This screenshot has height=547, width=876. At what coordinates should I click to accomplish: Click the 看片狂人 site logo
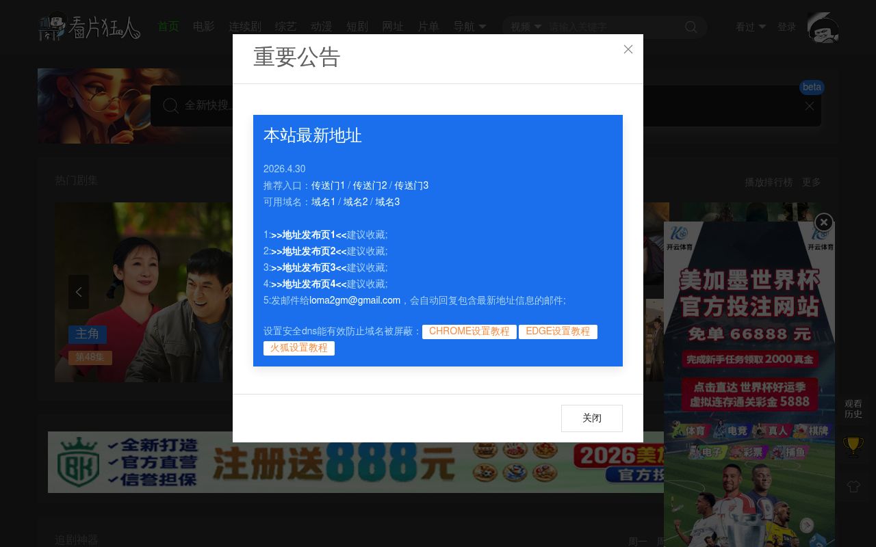pyautogui.click(x=90, y=27)
